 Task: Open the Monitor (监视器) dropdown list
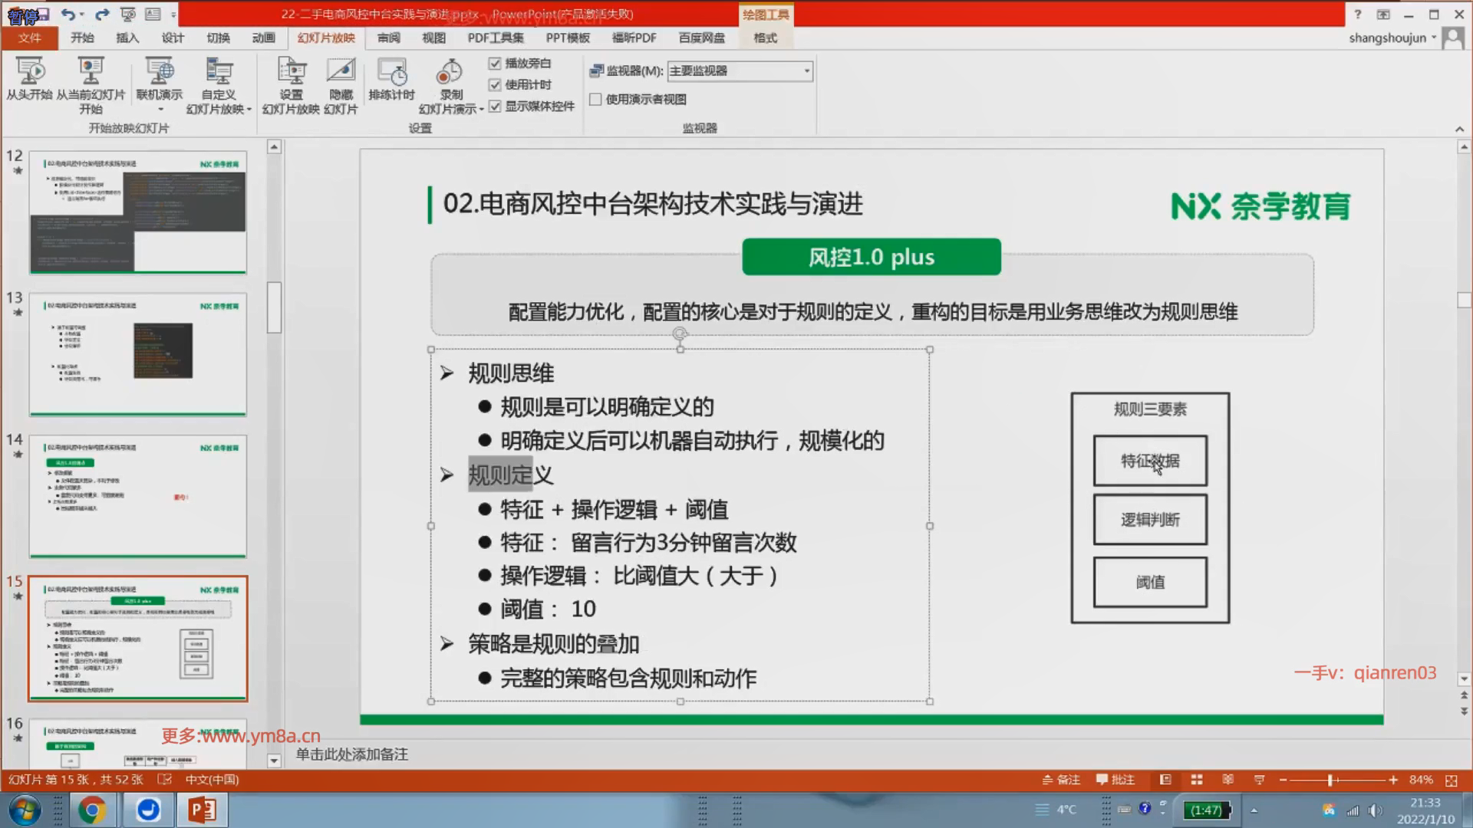[x=806, y=71]
